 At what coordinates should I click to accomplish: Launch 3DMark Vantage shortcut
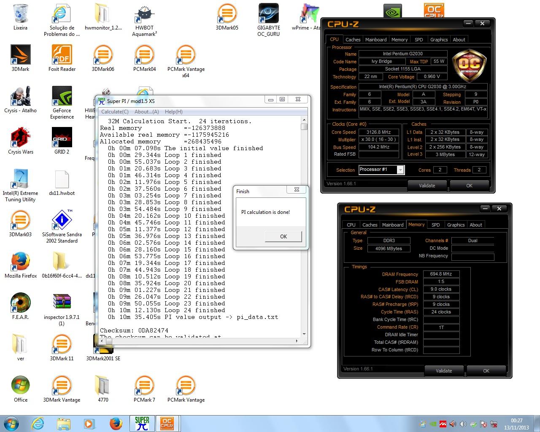coord(62,389)
